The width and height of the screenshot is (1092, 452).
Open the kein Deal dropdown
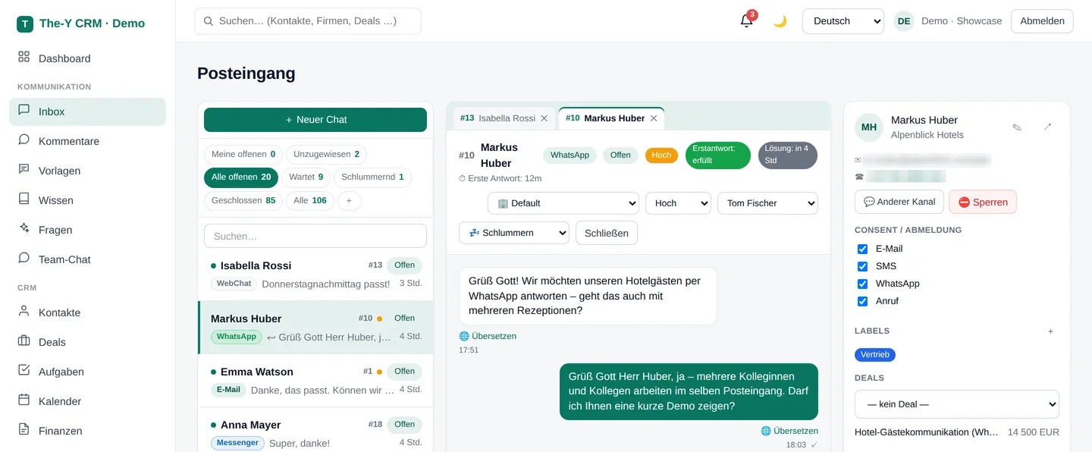957,404
